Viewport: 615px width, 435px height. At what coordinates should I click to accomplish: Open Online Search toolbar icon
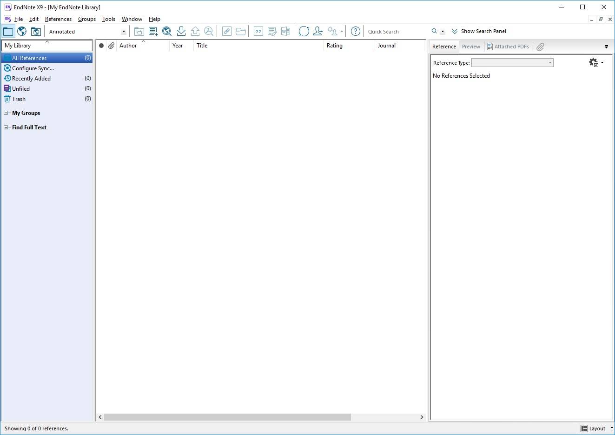coord(167,32)
